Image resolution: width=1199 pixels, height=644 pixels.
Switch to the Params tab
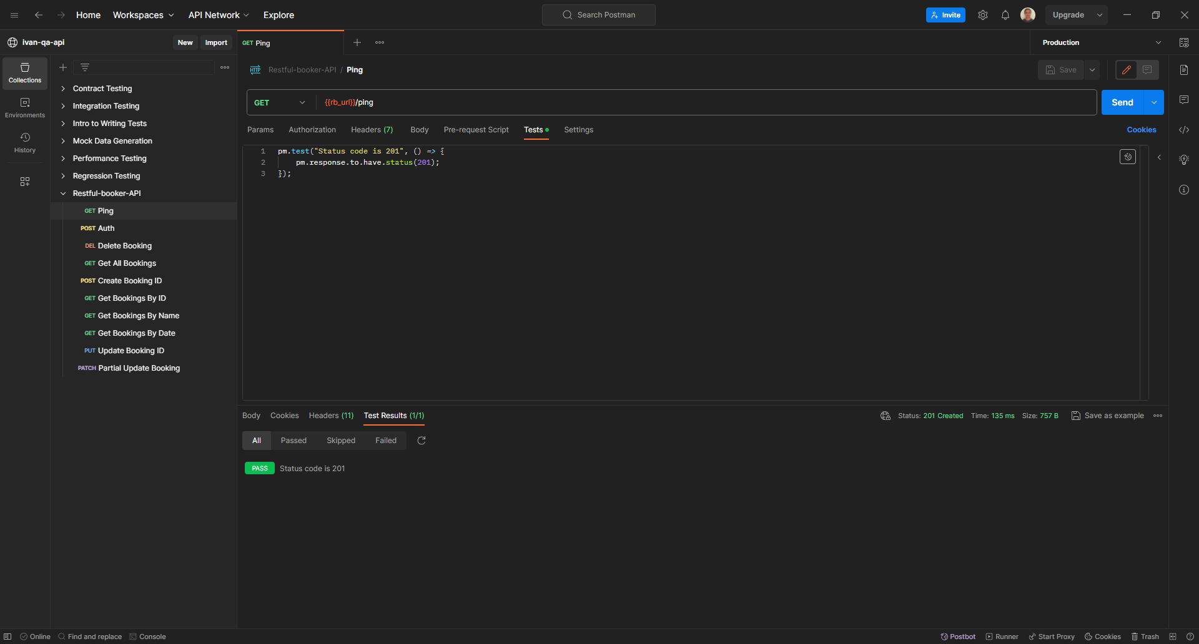click(260, 130)
